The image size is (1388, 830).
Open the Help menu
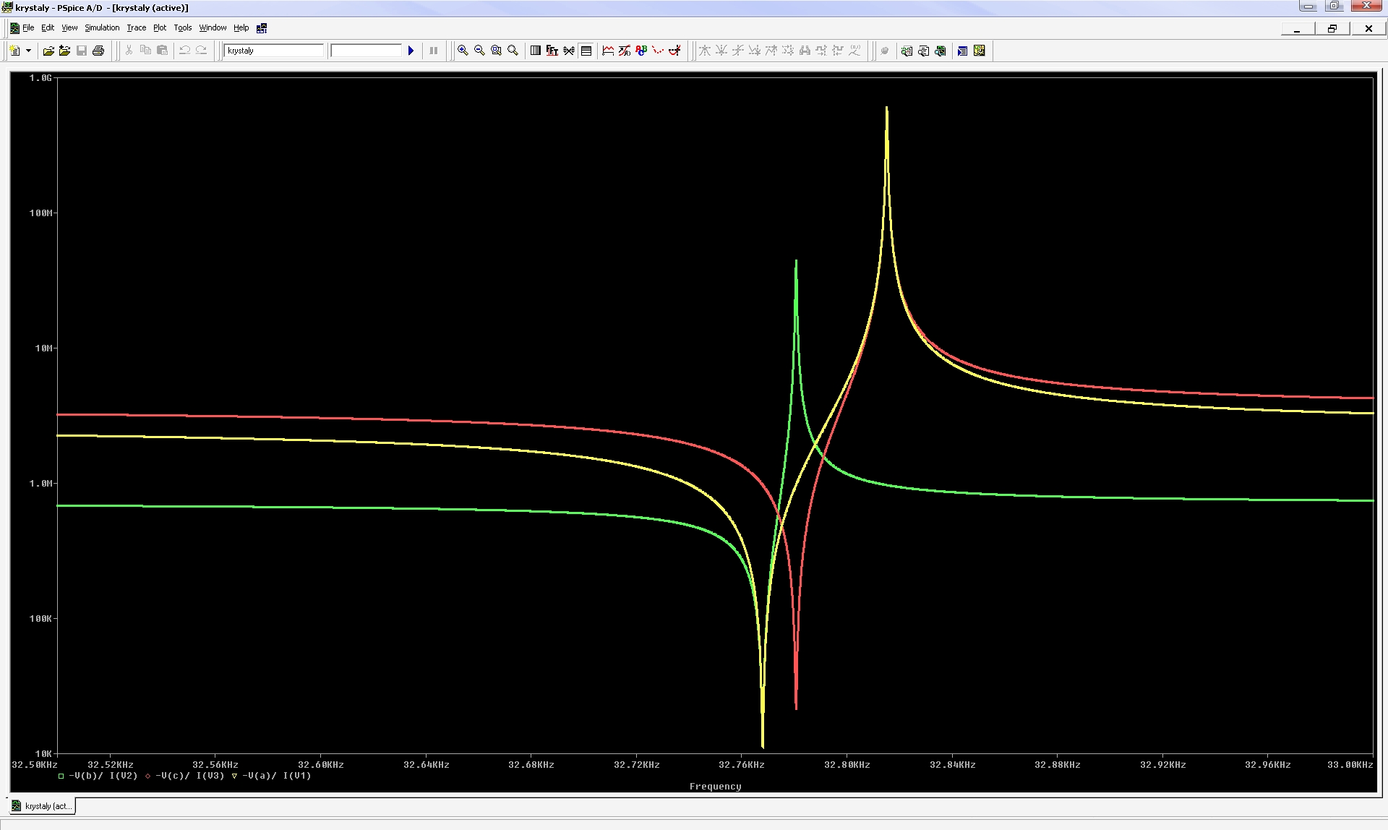[x=241, y=27]
